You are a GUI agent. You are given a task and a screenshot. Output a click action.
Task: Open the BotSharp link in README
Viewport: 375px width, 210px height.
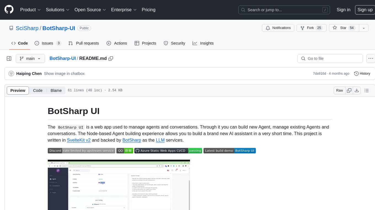(x=132, y=140)
